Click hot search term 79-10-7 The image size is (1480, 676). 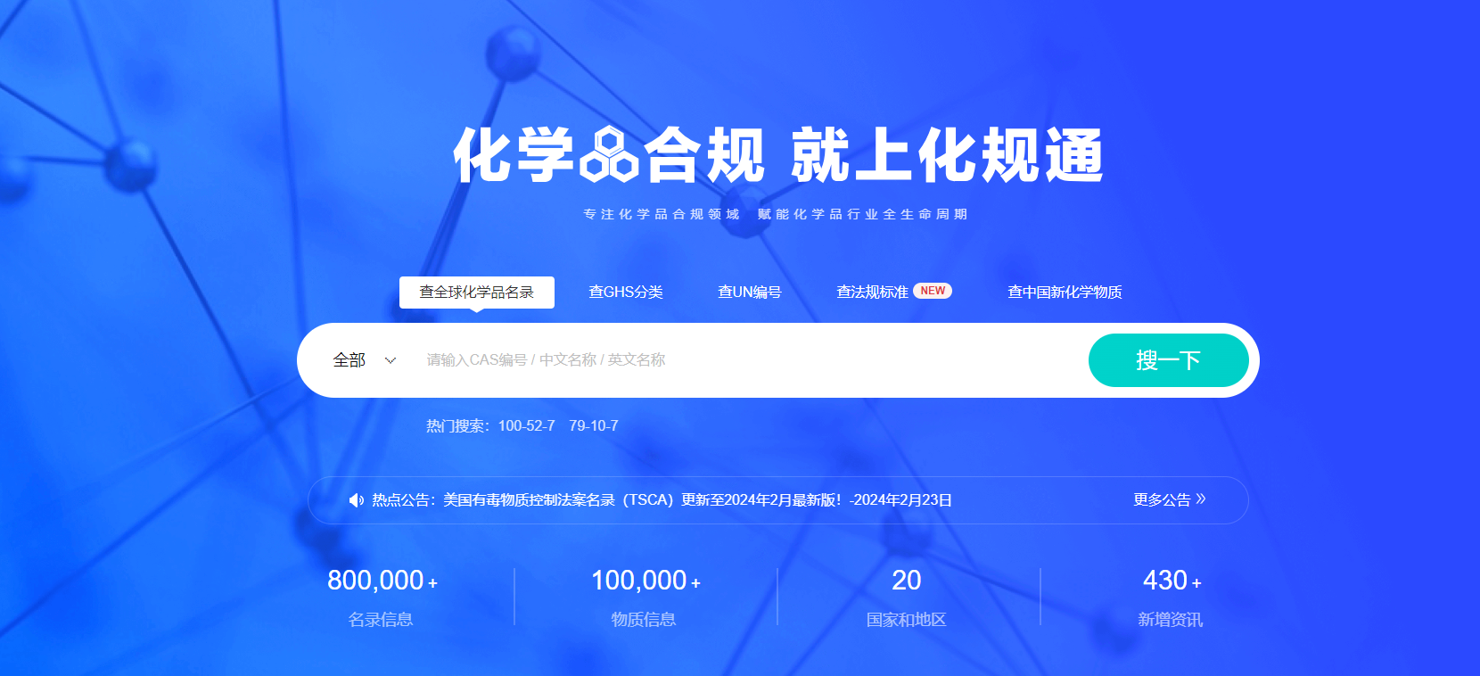coord(594,426)
